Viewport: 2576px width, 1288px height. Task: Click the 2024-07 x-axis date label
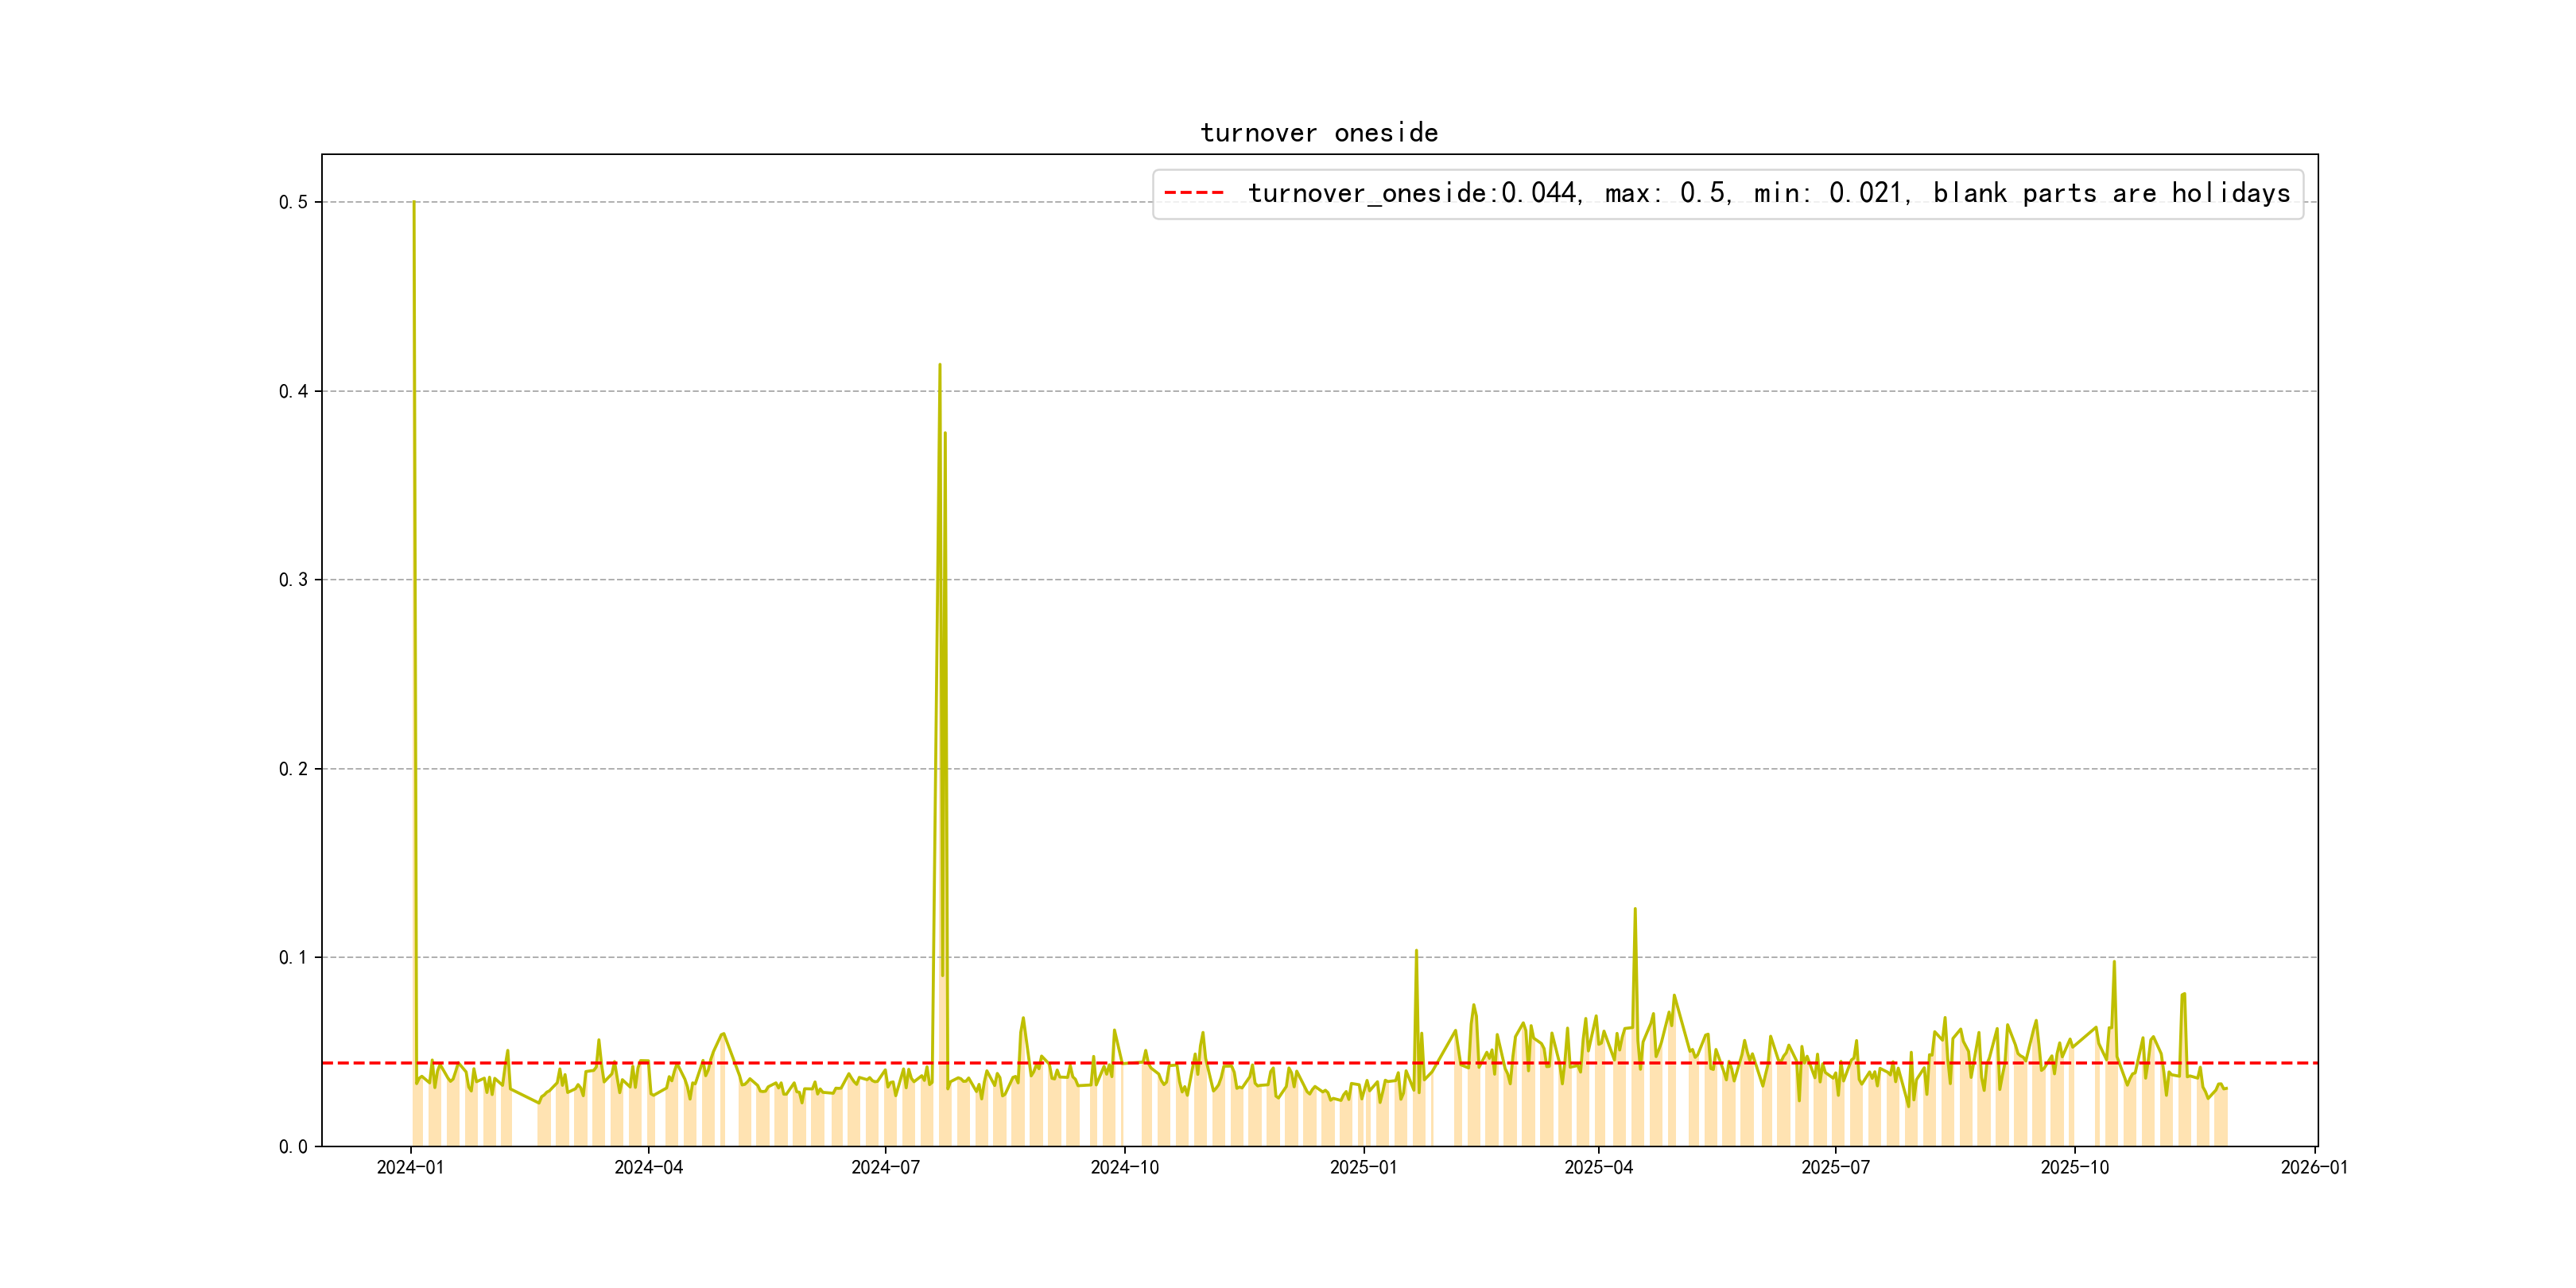point(885,1168)
